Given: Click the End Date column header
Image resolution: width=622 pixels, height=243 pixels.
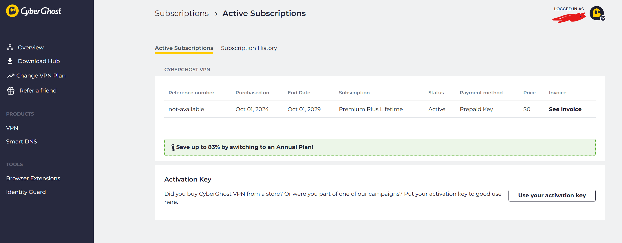Looking at the screenshot, I should coord(299,93).
